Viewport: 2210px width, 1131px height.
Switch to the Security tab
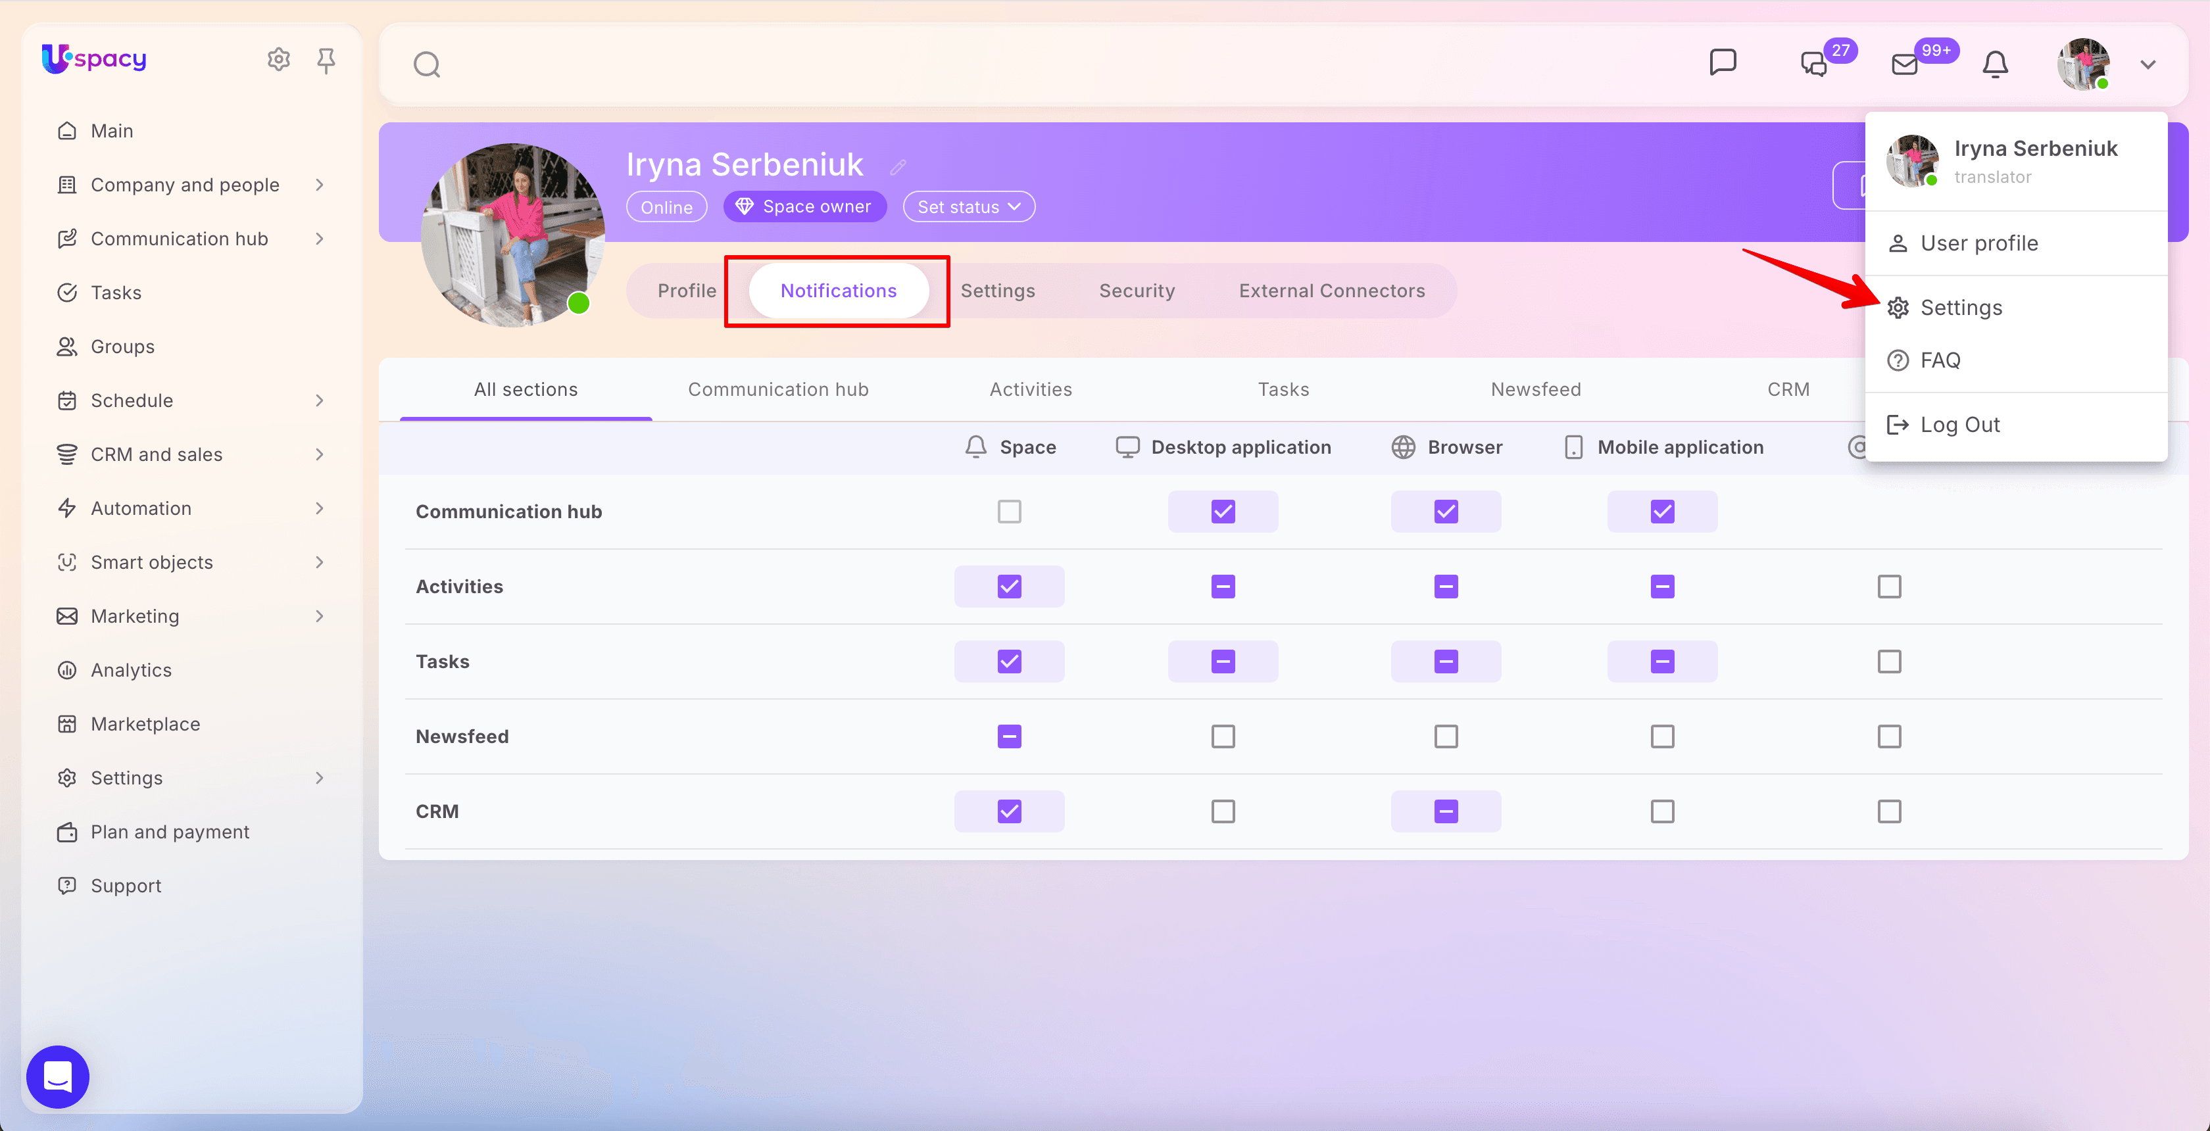tap(1137, 291)
